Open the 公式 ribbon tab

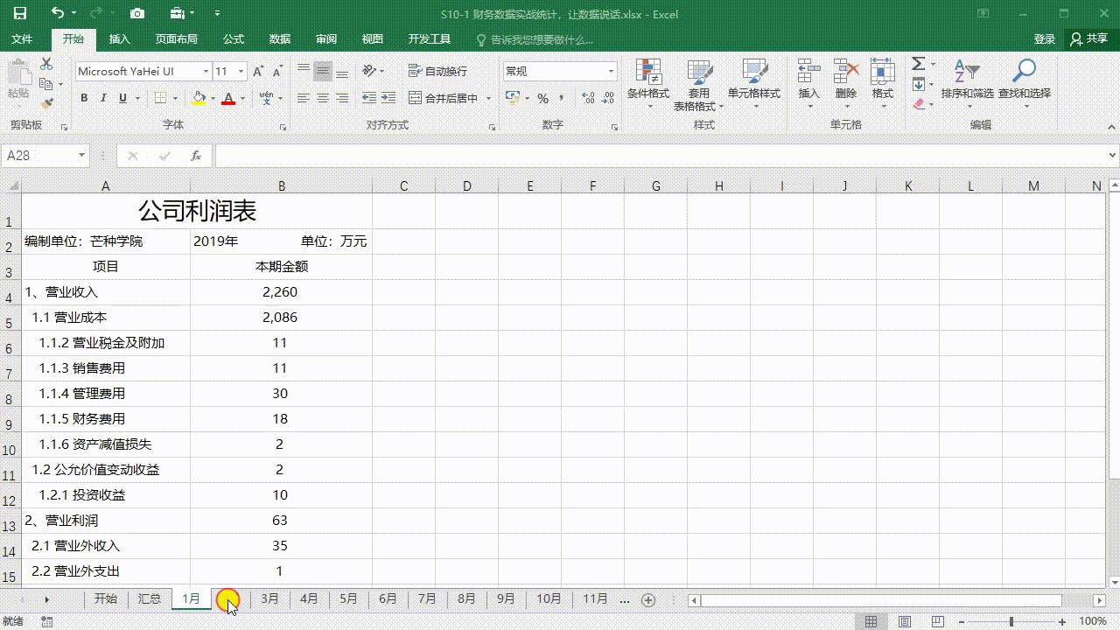tap(233, 39)
